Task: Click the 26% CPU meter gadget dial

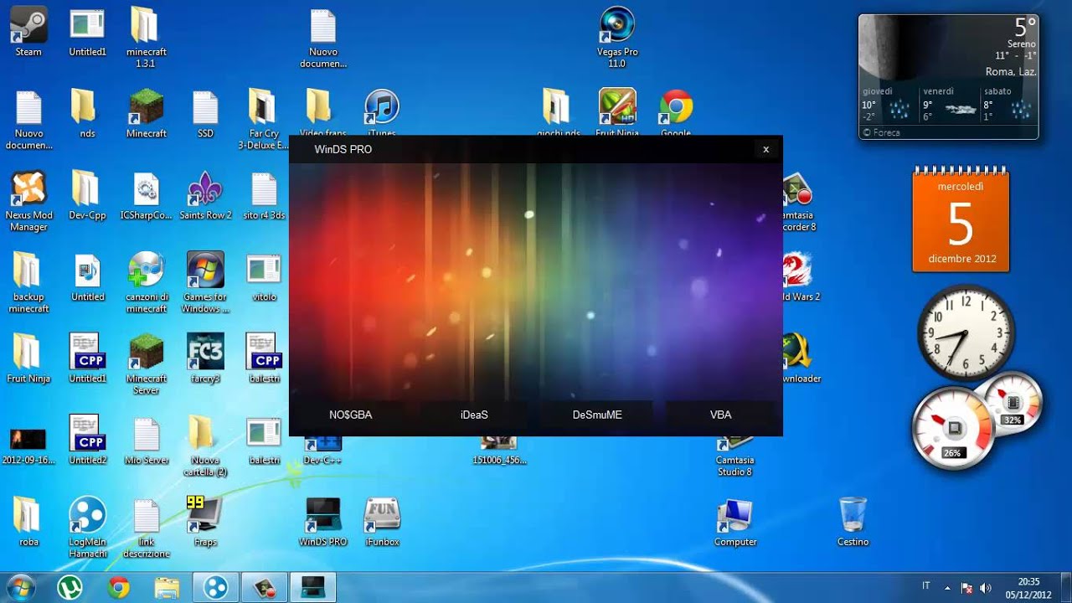Action: 953,429
